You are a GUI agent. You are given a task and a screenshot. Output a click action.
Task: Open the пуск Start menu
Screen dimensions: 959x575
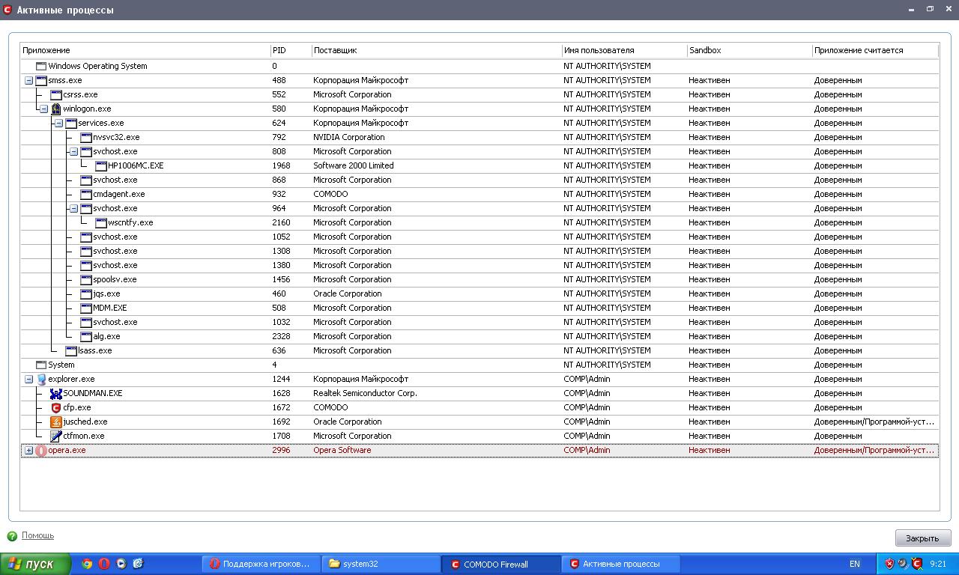pos(35,564)
